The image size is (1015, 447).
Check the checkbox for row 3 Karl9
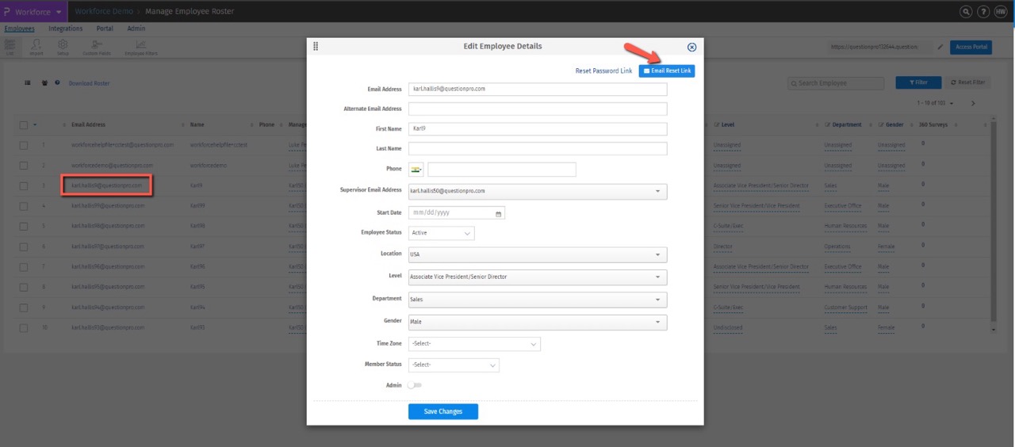point(23,185)
